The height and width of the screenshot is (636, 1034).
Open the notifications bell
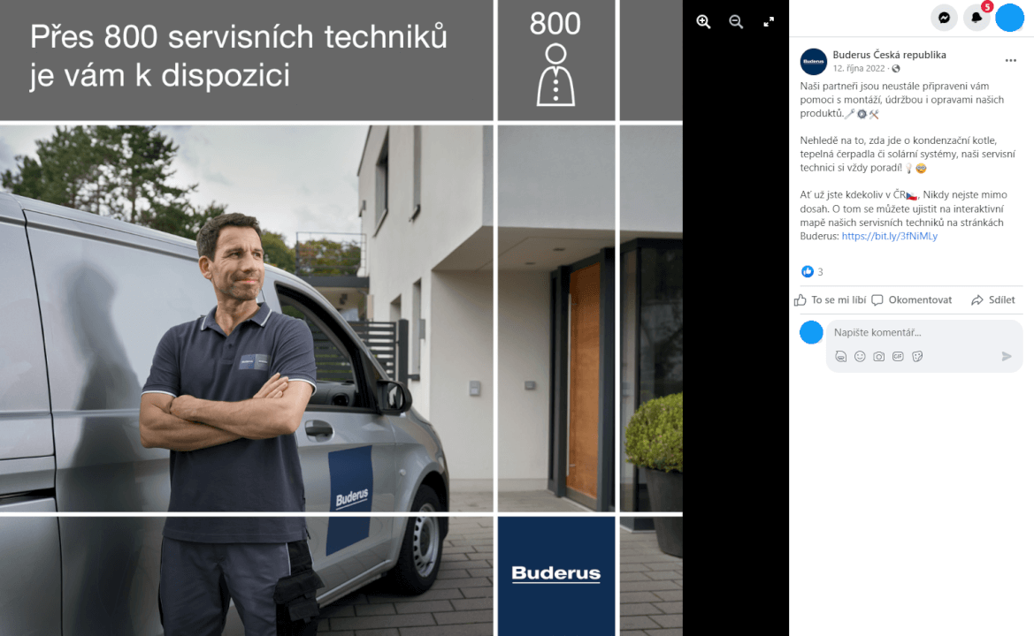[977, 18]
